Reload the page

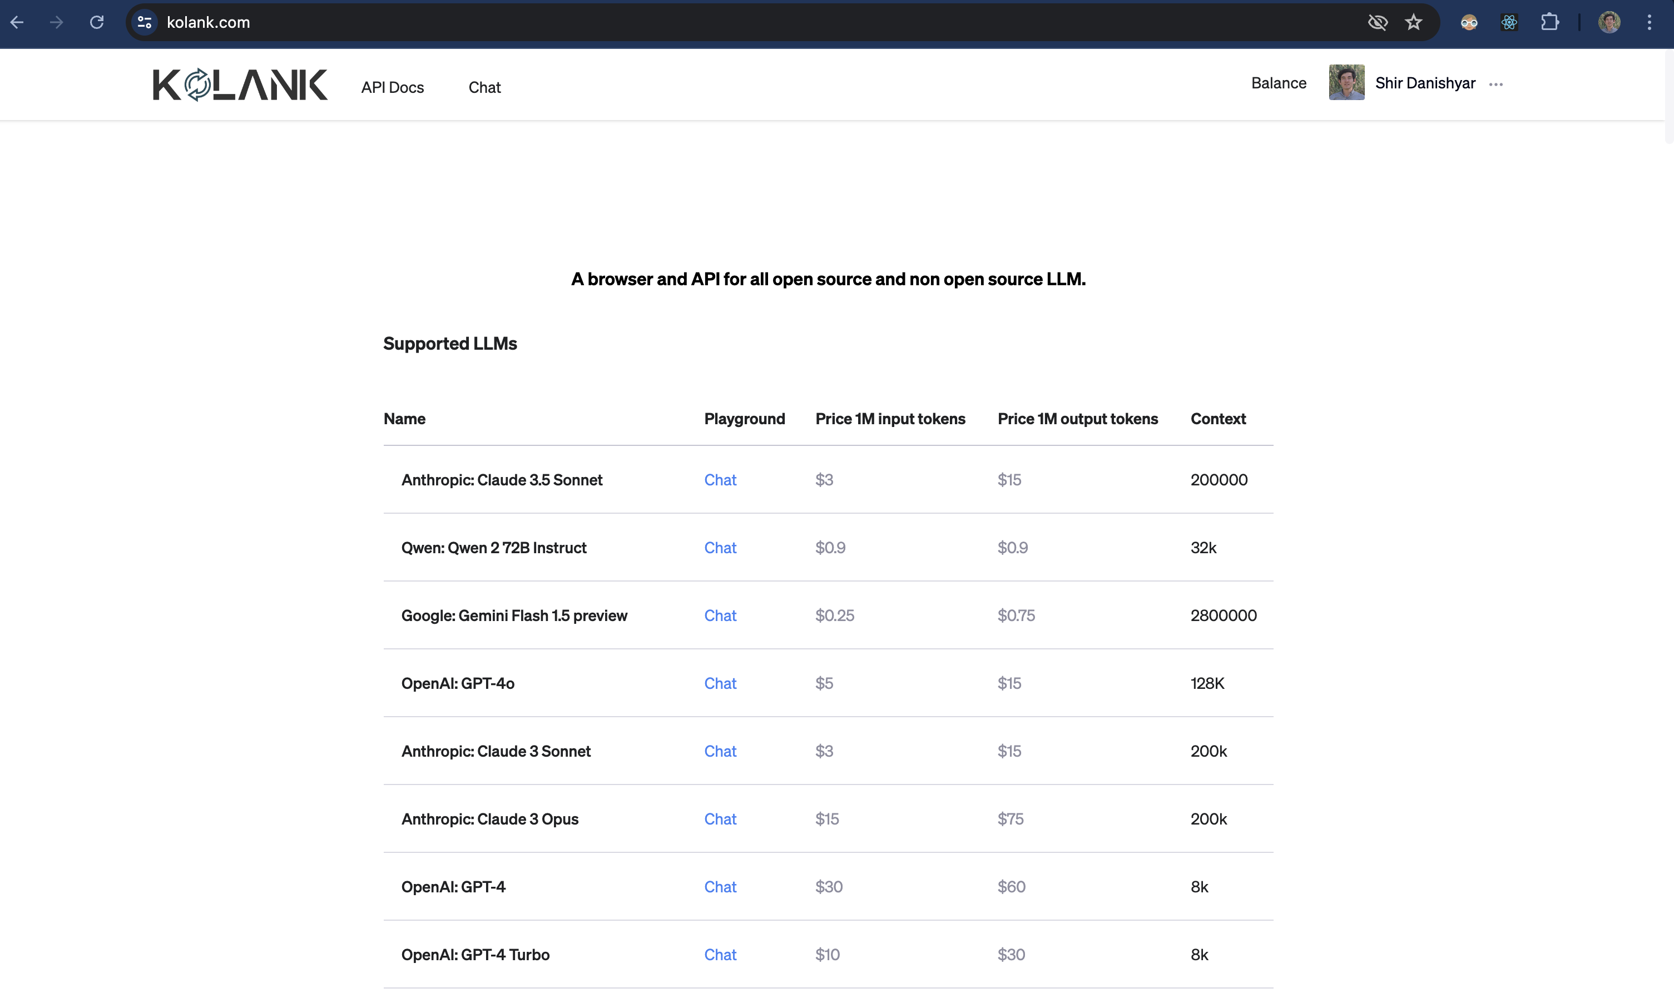point(97,22)
